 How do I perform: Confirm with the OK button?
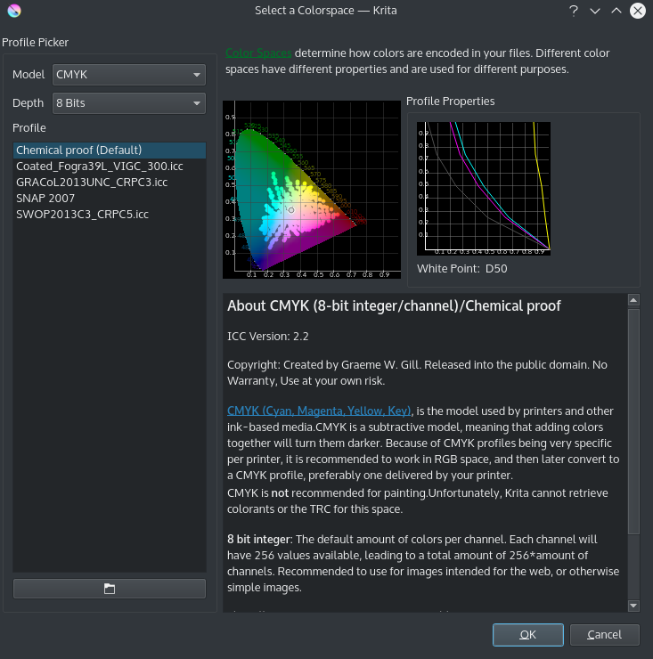pos(527,634)
